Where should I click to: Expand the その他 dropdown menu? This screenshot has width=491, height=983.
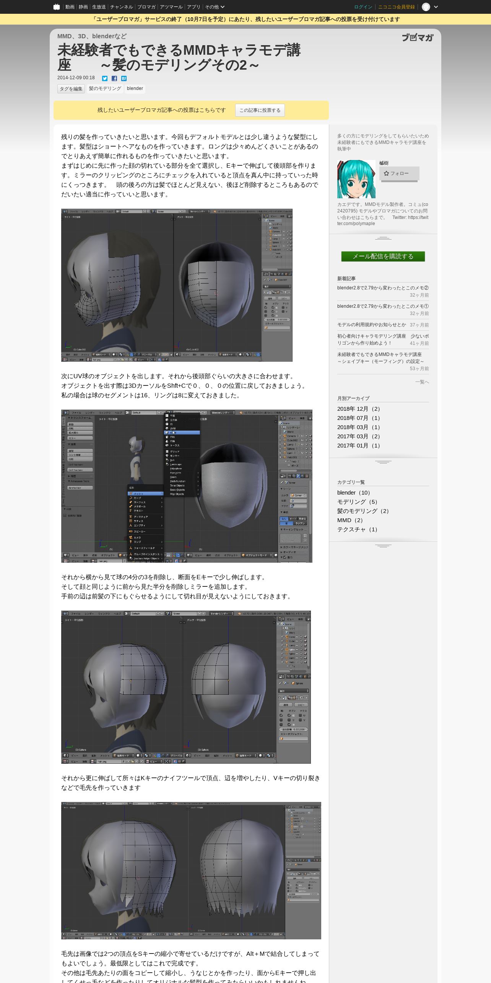[215, 7]
